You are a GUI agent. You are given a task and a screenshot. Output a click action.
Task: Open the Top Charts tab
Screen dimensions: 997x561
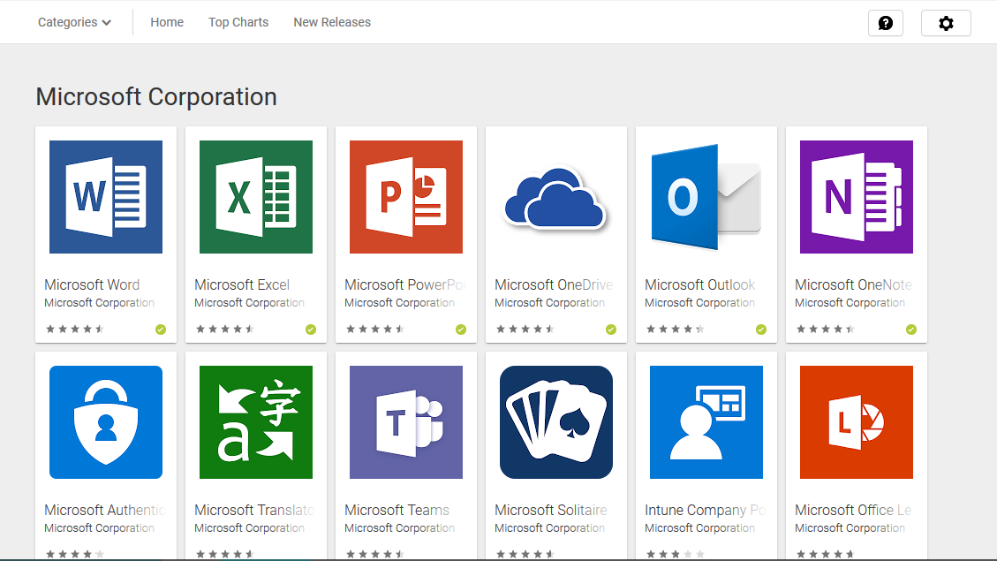tap(238, 22)
